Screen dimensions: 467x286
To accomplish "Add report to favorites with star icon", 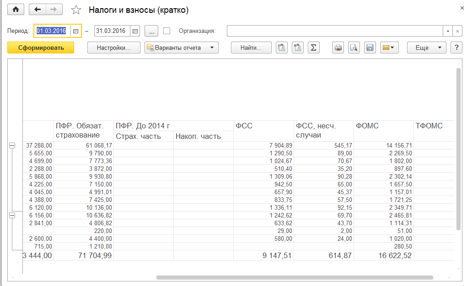I will 76,10.
